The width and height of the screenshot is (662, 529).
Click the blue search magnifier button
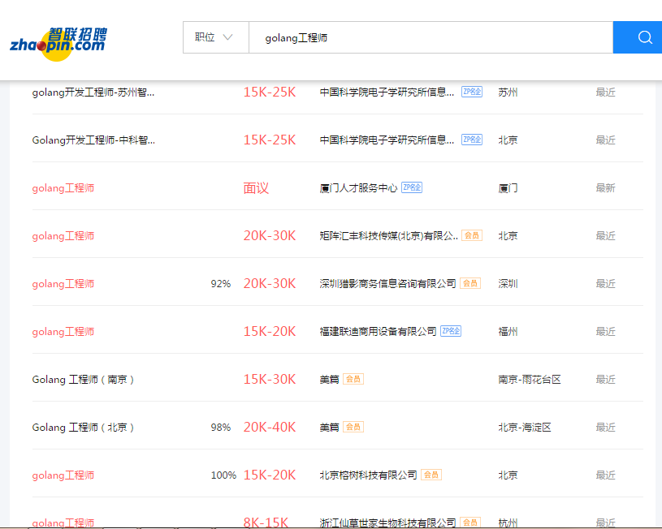(638, 37)
